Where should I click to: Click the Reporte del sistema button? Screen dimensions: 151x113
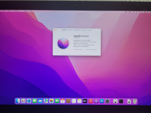click(79, 49)
